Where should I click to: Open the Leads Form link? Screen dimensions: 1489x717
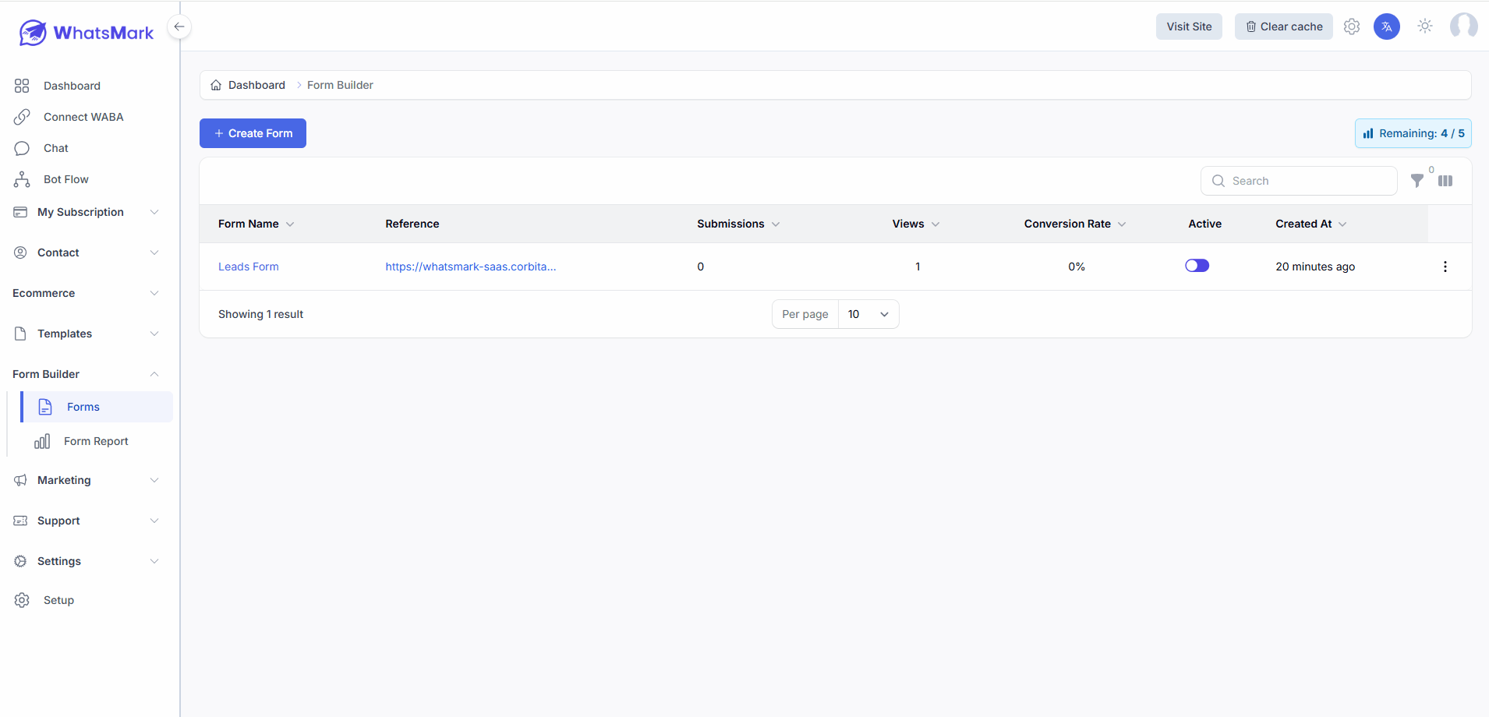click(249, 267)
